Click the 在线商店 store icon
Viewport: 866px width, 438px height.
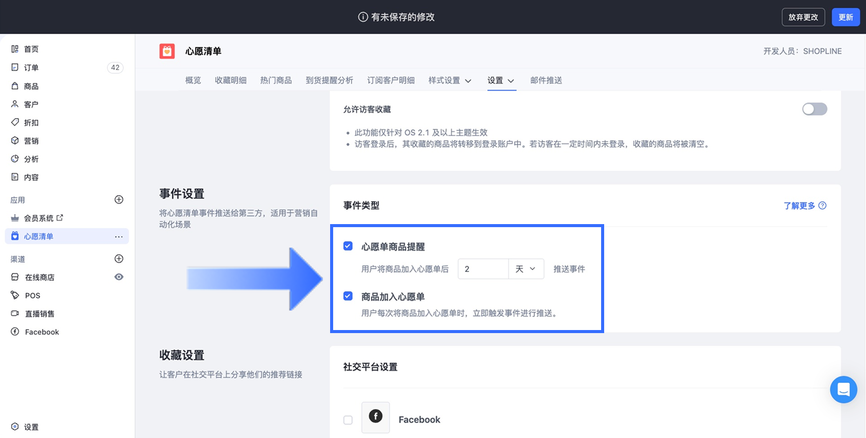coord(15,277)
